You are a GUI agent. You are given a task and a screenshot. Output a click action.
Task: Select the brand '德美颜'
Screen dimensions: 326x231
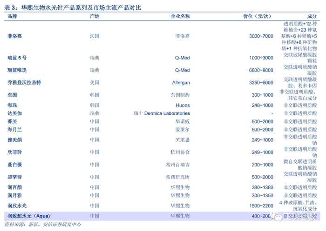tap(14, 140)
